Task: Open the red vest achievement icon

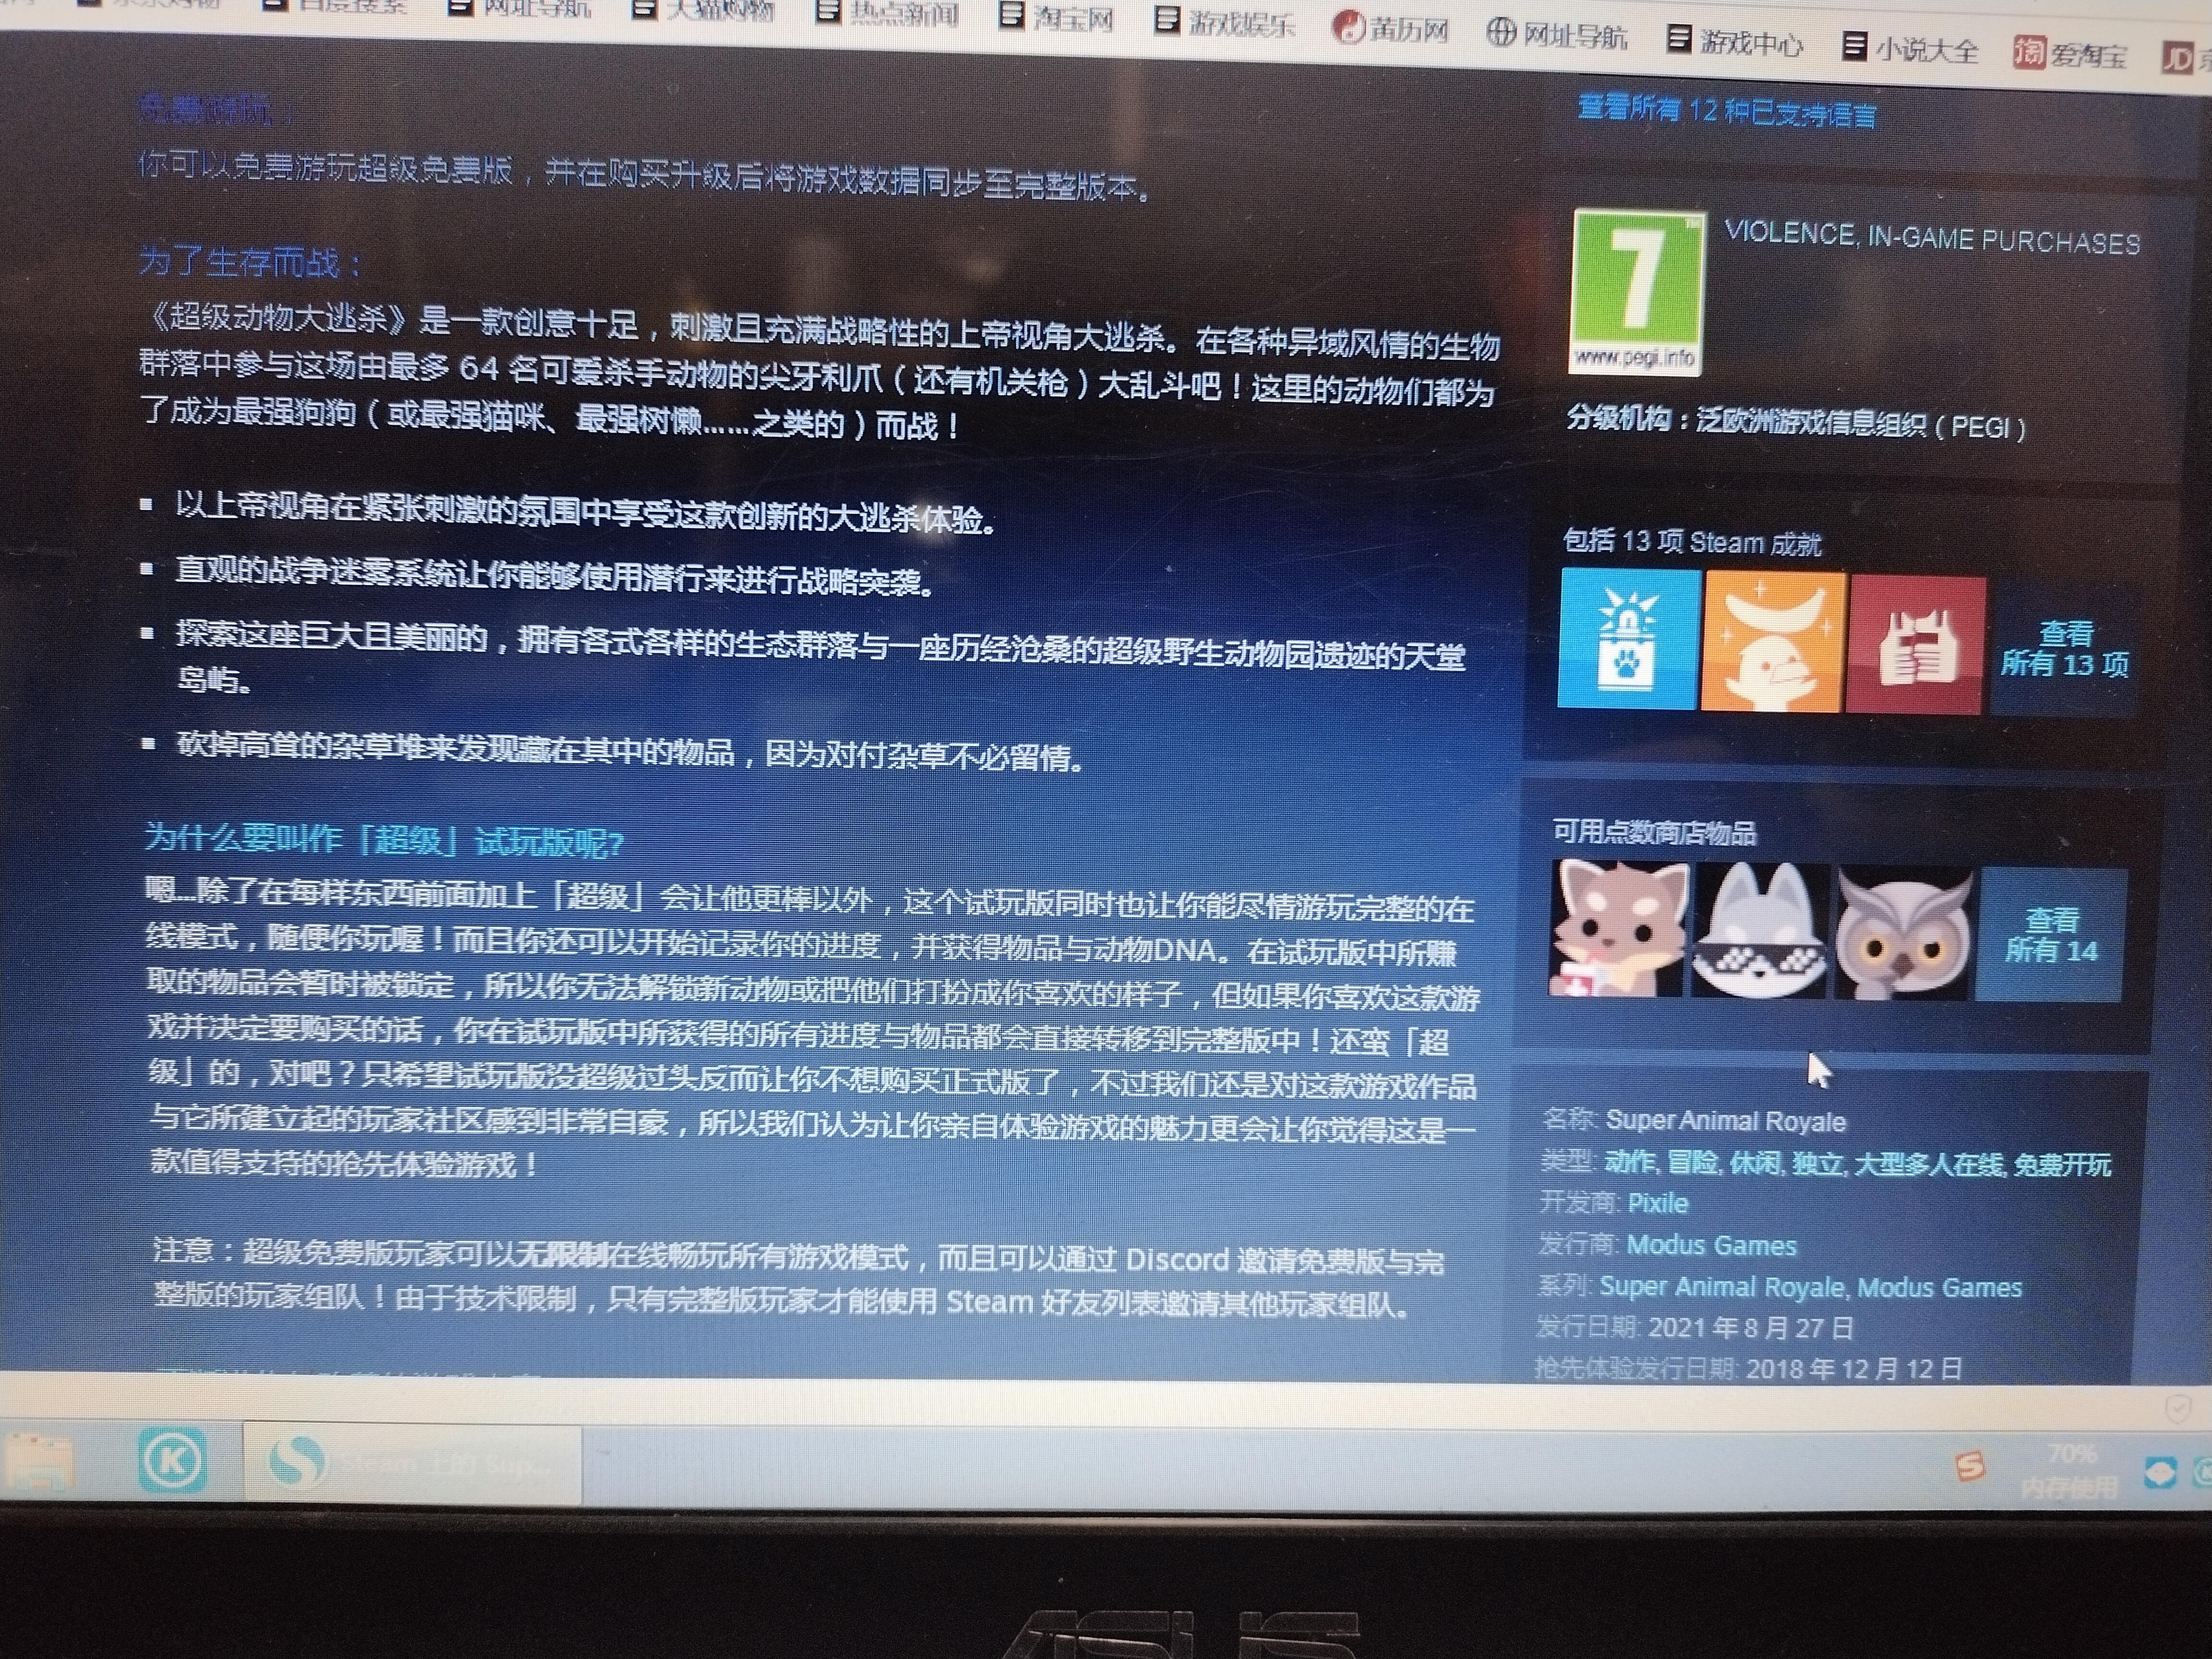Action: (1915, 645)
